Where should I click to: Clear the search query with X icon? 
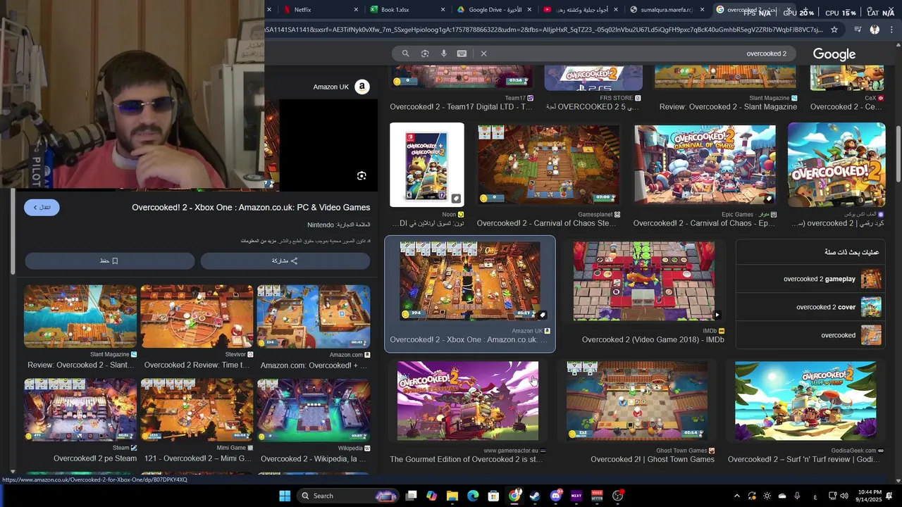point(483,54)
